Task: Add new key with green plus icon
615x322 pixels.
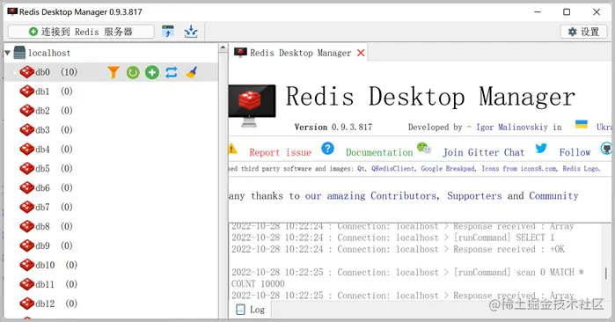Action: click(152, 72)
